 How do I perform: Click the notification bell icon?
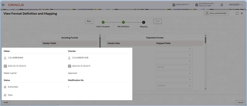click(222, 5)
